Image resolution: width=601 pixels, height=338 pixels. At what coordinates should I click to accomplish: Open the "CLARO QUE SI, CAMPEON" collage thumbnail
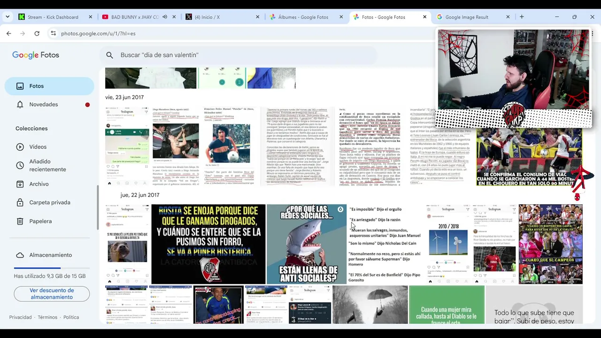pyautogui.click(x=550, y=244)
